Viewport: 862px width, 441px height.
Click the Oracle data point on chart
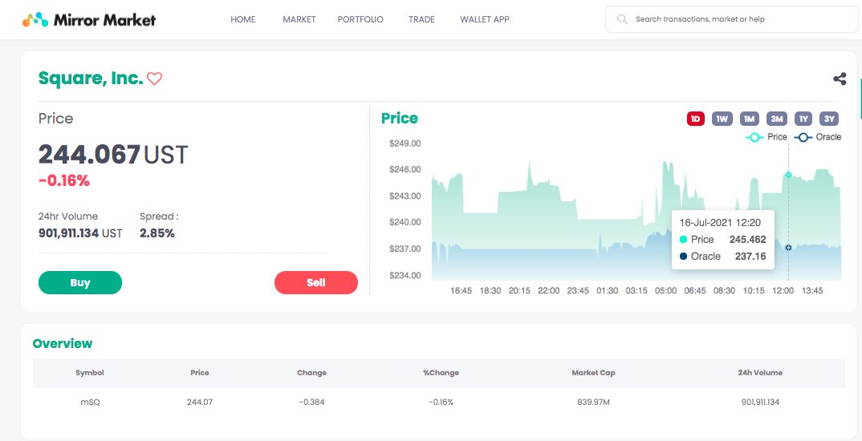pos(788,248)
